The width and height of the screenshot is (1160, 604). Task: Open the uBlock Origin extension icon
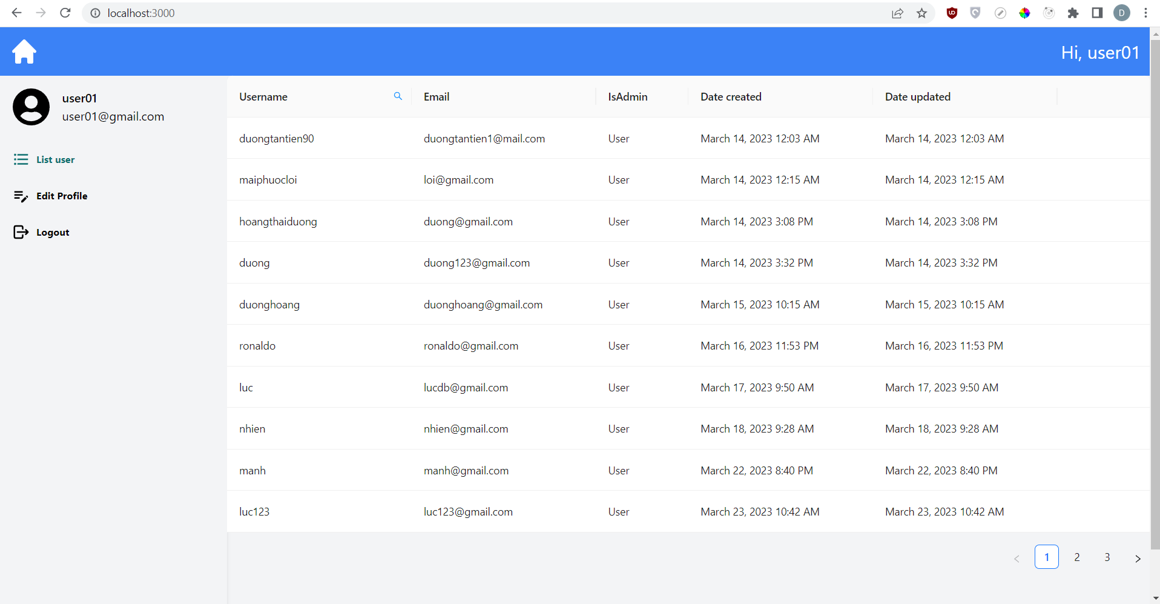[952, 13]
